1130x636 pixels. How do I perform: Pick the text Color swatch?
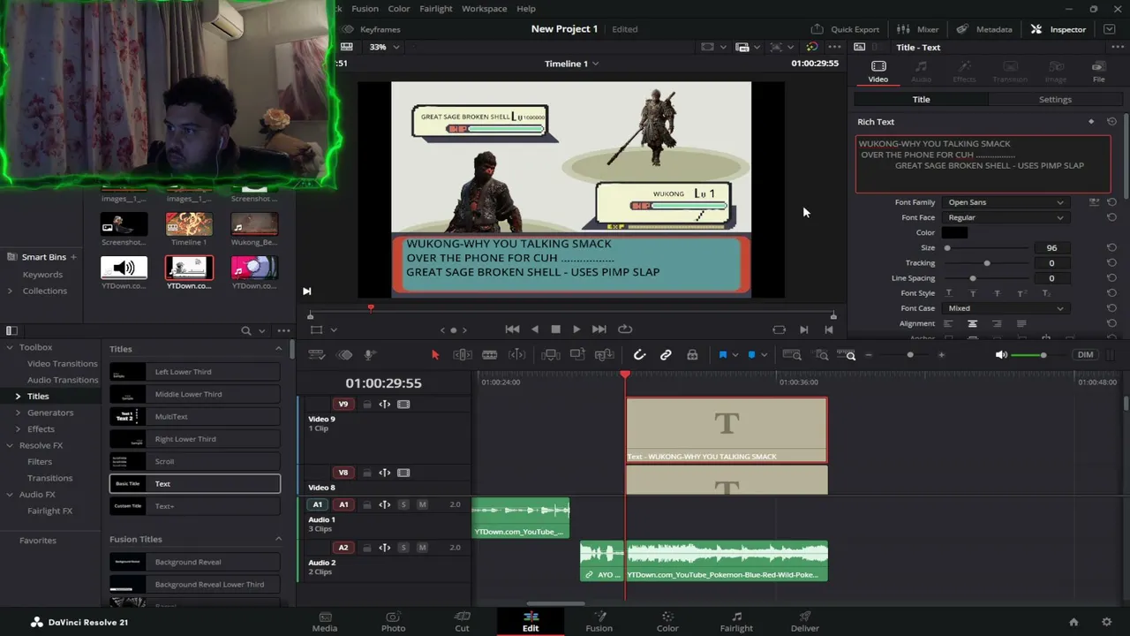point(954,232)
